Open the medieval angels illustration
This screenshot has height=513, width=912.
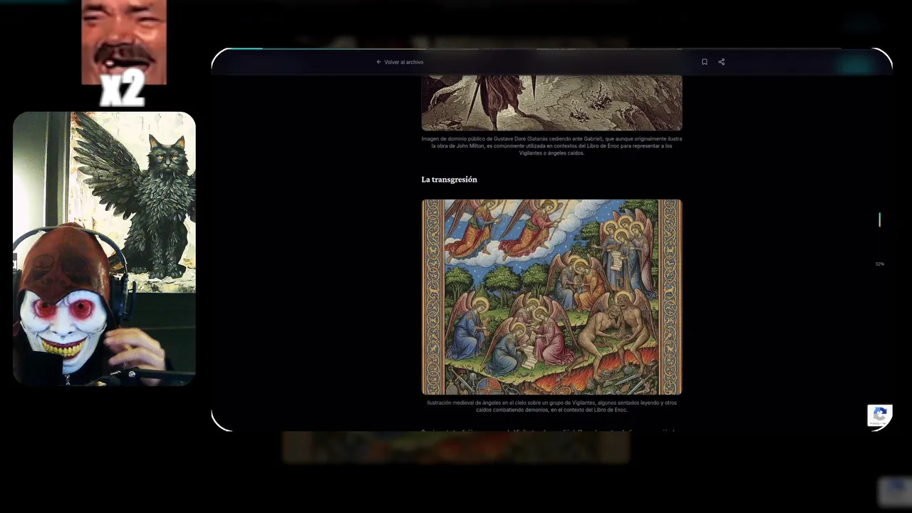tap(551, 297)
